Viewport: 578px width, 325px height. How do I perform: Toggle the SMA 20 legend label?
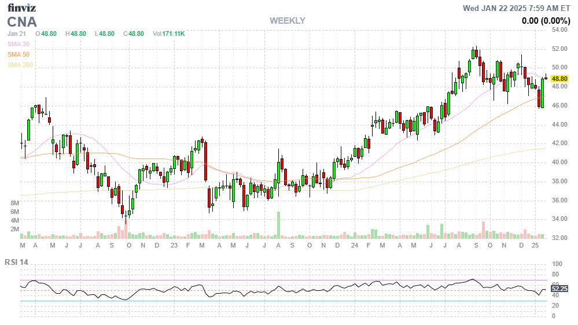pos(19,44)
